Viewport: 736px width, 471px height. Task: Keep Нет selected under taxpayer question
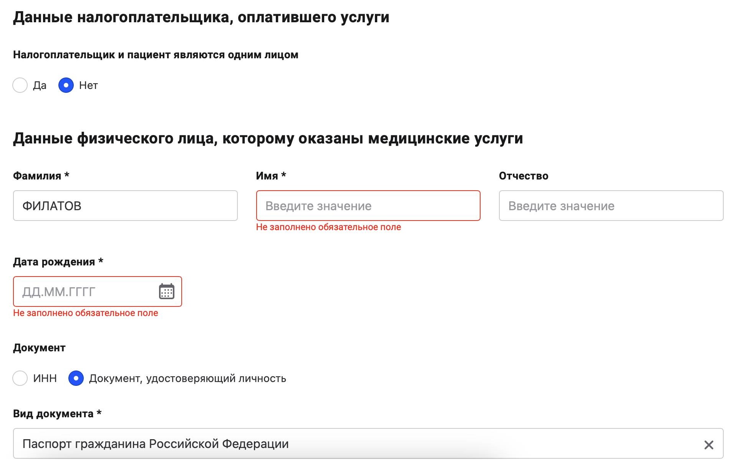pos(66,85)
